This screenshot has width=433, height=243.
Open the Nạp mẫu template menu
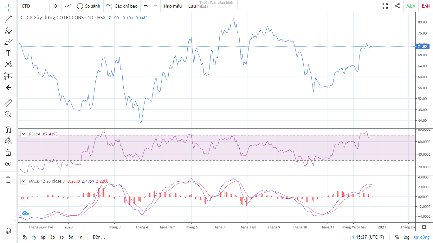tap(173, 6)
